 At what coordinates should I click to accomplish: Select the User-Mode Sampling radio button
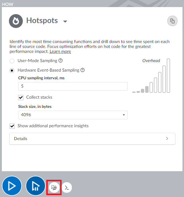point(12,61)
